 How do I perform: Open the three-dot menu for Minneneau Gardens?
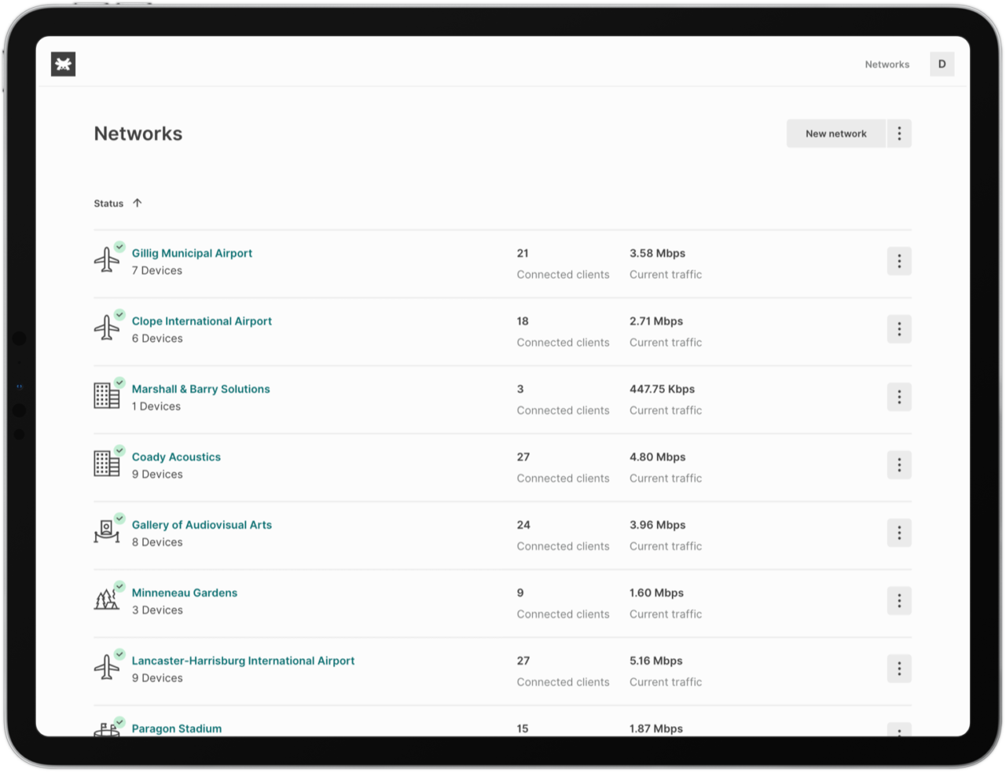pyautogui.click(x=899, y=601)
